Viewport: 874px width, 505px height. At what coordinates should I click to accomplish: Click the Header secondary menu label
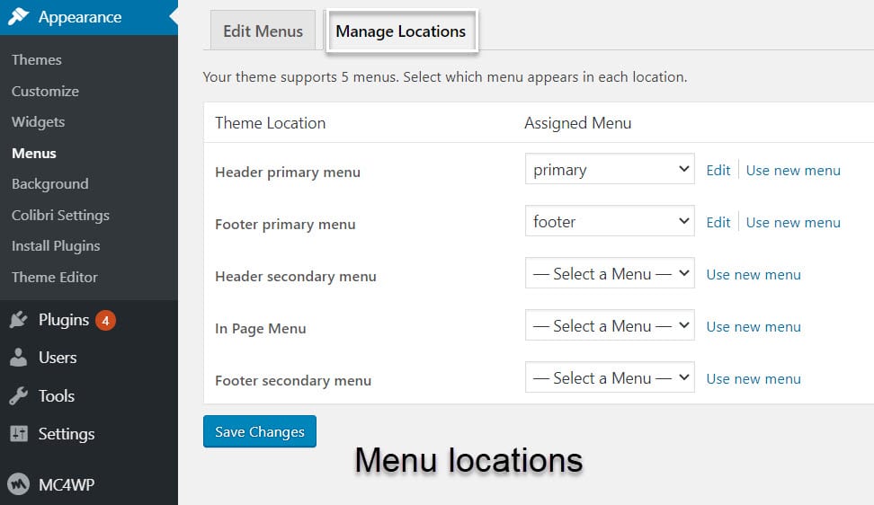tap(296, 277)
